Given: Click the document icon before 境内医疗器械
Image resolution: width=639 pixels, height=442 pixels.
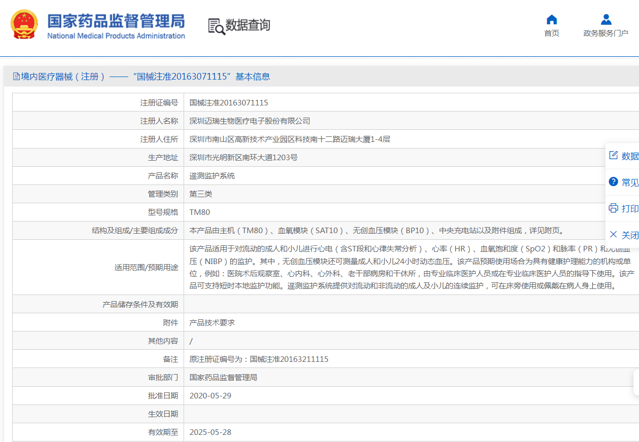Looking at the screenshot, I should [x=16, y=77].
